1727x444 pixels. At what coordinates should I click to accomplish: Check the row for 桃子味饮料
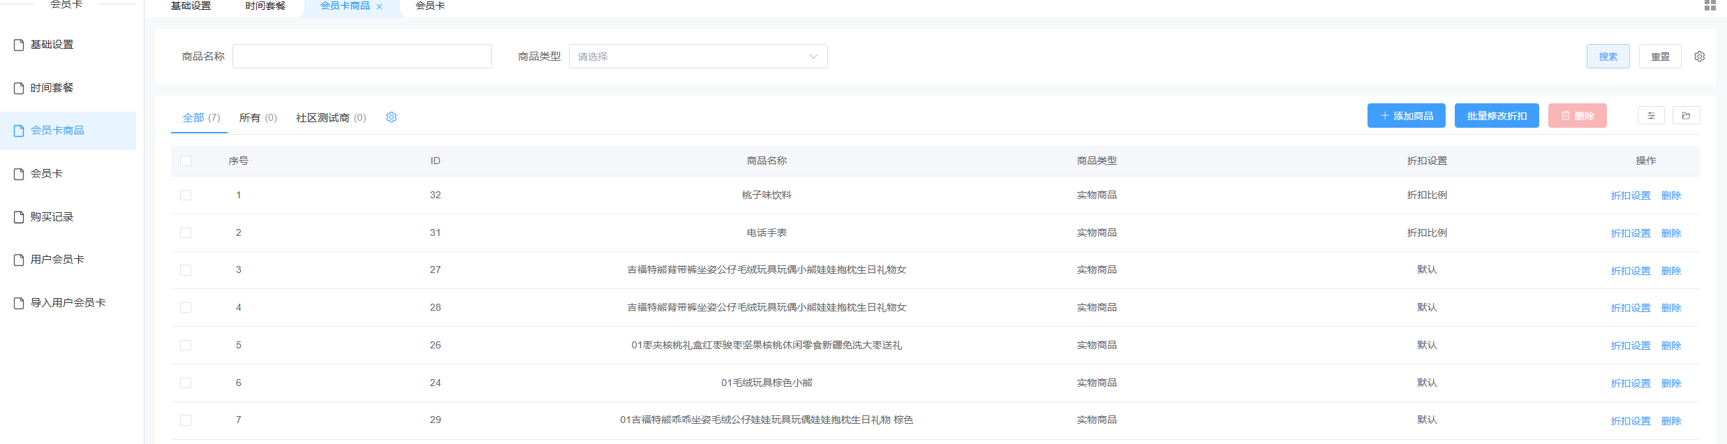pos(186,195)
